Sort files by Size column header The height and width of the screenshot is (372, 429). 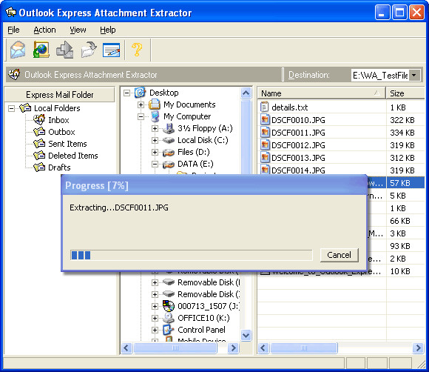pos(405,93)
